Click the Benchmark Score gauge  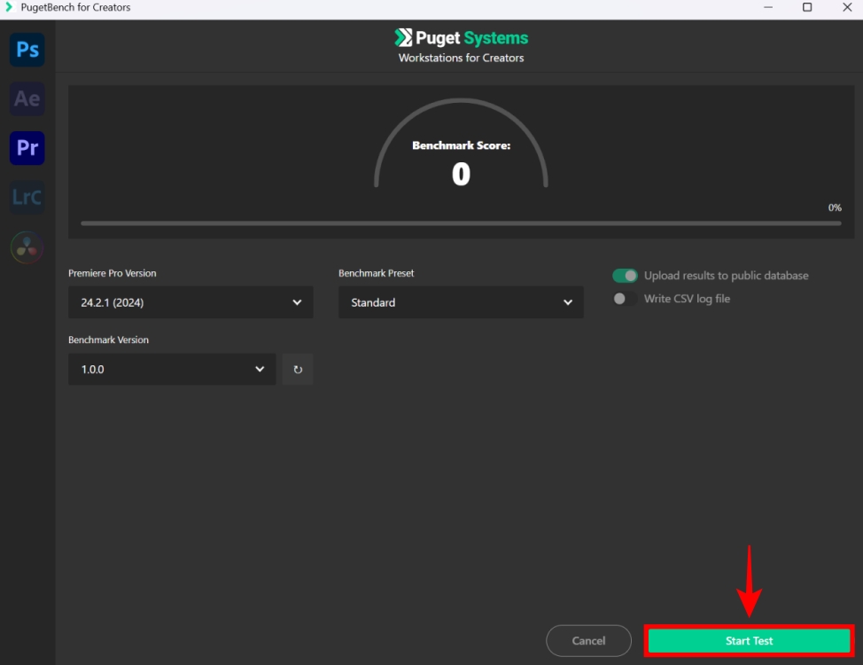(461, 145)
